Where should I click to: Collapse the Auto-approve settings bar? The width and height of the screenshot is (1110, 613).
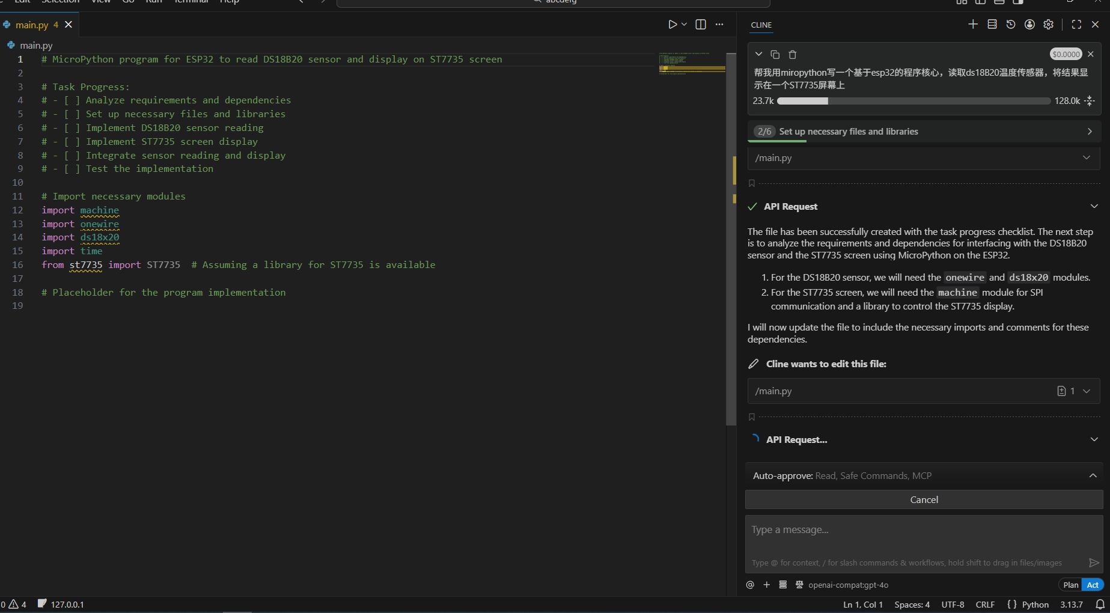pos(1093,475)
